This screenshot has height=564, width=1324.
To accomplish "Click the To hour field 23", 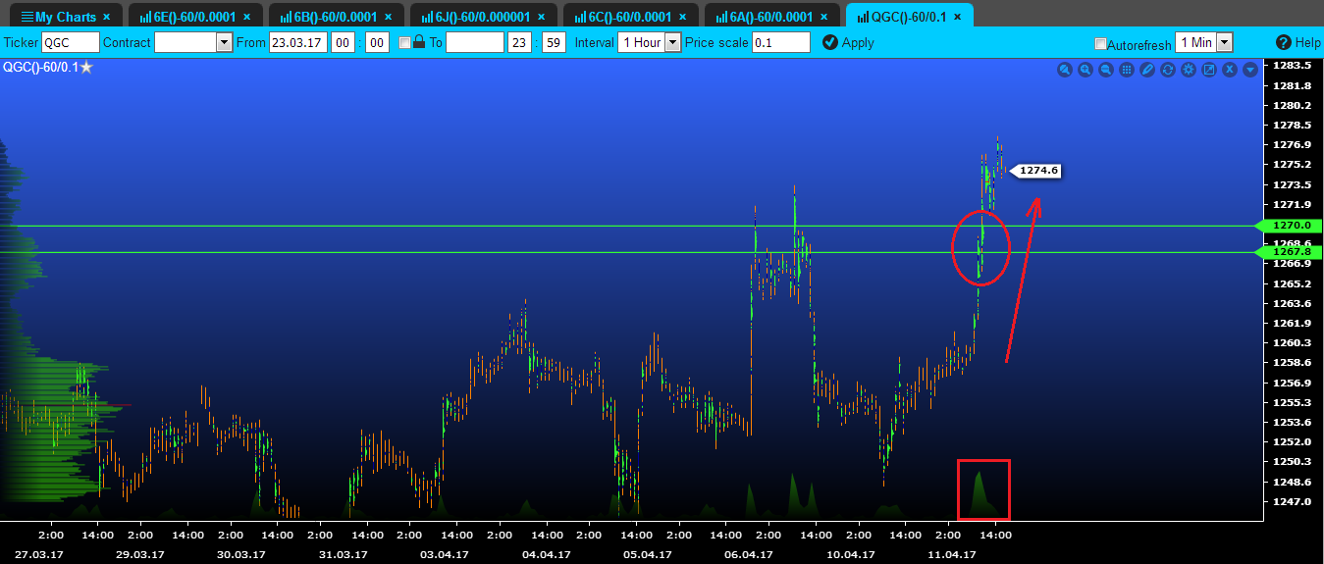I will click(520, 42).
